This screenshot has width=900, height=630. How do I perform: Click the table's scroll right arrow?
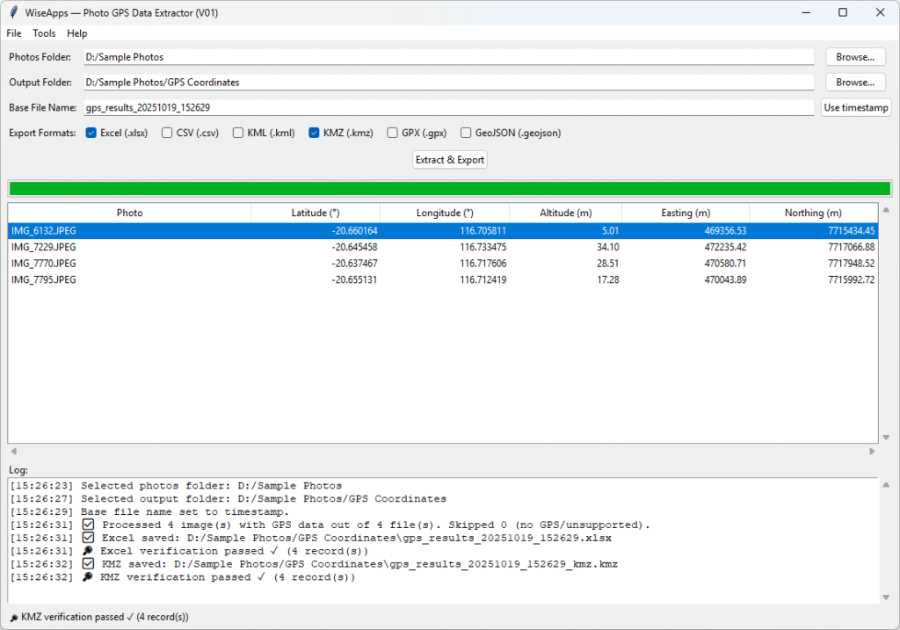click(x=872, y=451)
